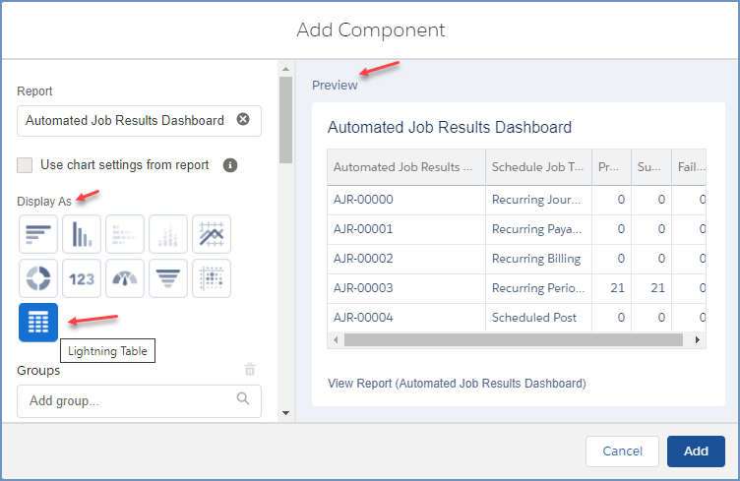
Task: Click the Recurring Jour... cell
Action: (x=538, y=200)
